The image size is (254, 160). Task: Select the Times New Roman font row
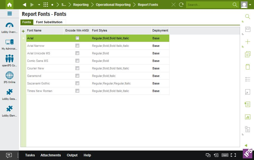tap(98, 91)
